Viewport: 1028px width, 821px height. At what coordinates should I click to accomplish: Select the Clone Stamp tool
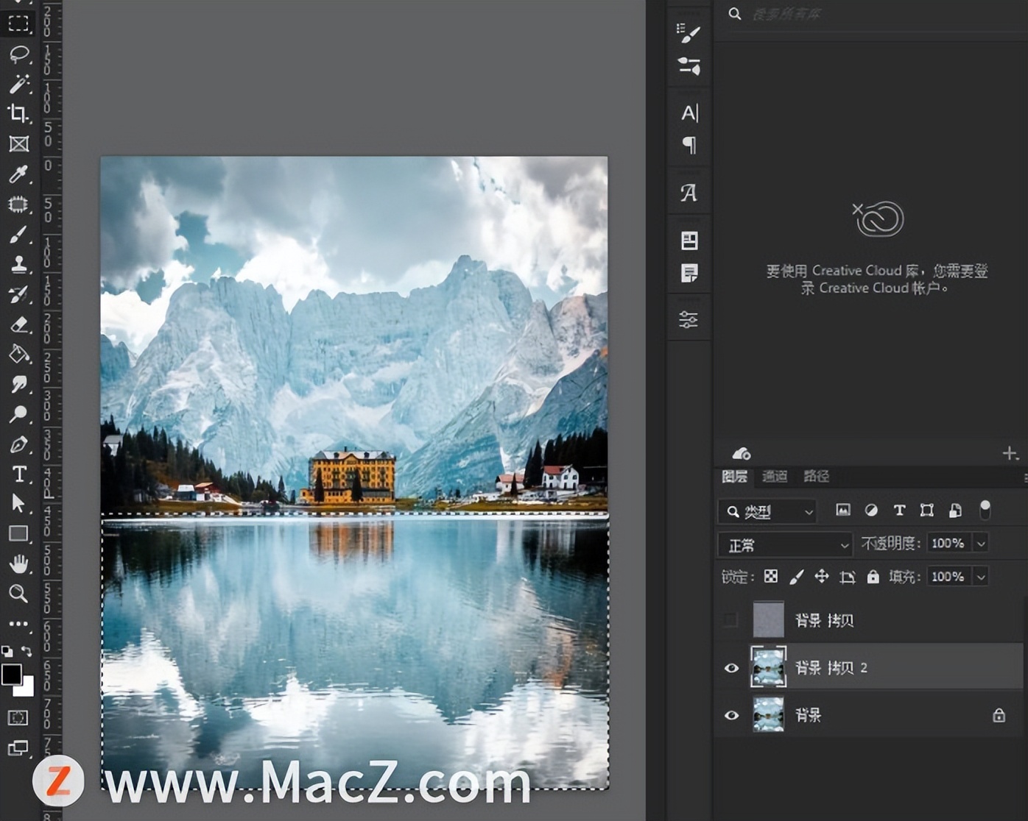coord(18,264)
